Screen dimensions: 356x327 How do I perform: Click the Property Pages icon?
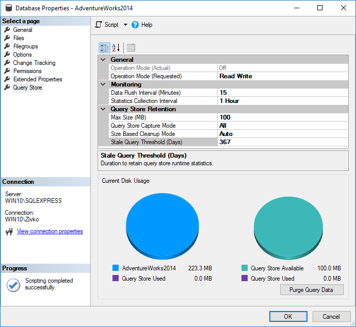tap(131, 48)
